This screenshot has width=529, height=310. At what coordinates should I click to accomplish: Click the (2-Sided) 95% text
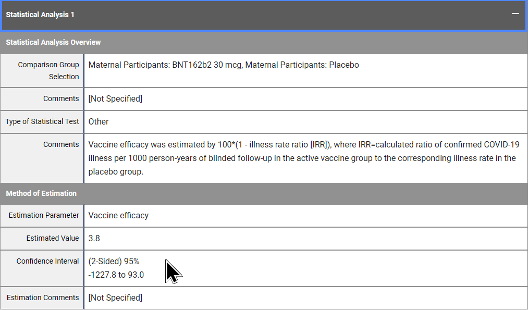(114, 261)
